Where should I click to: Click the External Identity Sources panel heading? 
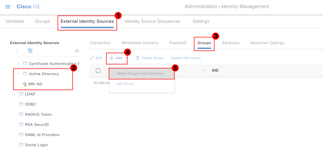point(35,43)
